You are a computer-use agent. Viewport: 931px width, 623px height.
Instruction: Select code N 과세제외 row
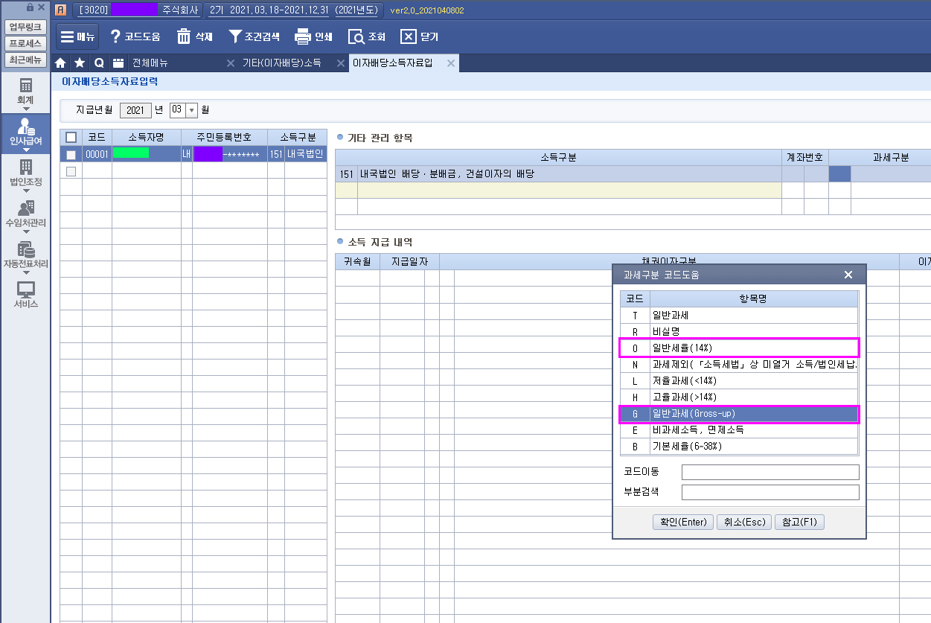pyautogui.click(x=739, y=365)
